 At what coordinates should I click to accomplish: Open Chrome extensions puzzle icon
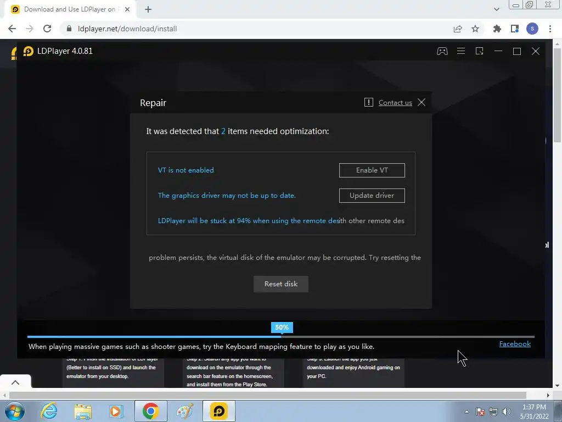pyautogui.click(x=497, y=29)
